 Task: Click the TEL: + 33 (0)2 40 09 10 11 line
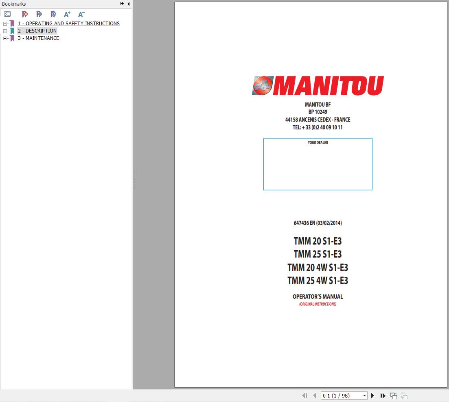(x=318, y=127)
